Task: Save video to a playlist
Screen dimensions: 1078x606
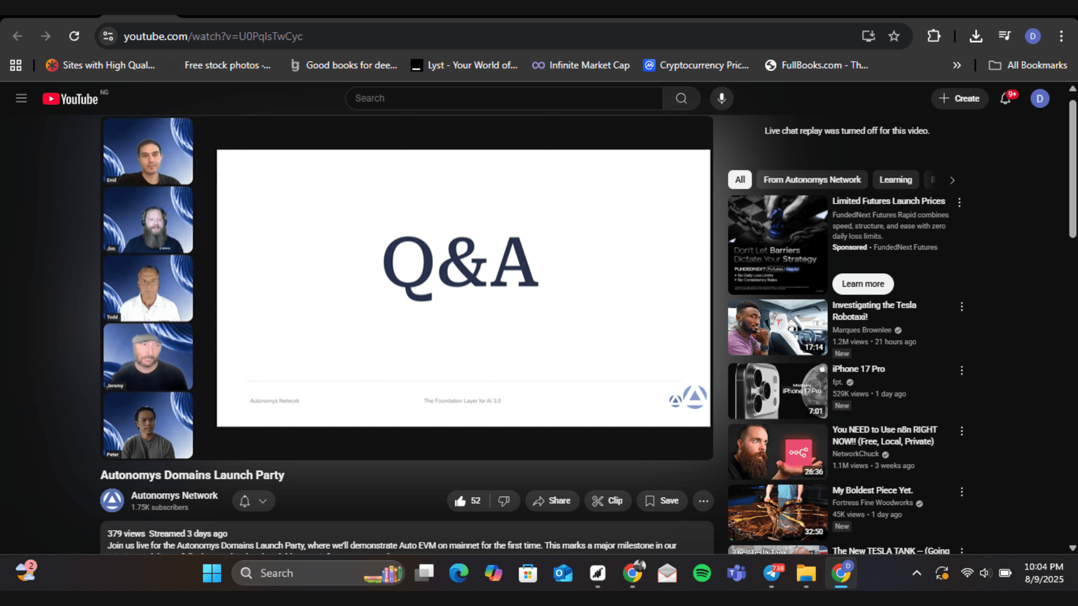Action: [661, 501]
